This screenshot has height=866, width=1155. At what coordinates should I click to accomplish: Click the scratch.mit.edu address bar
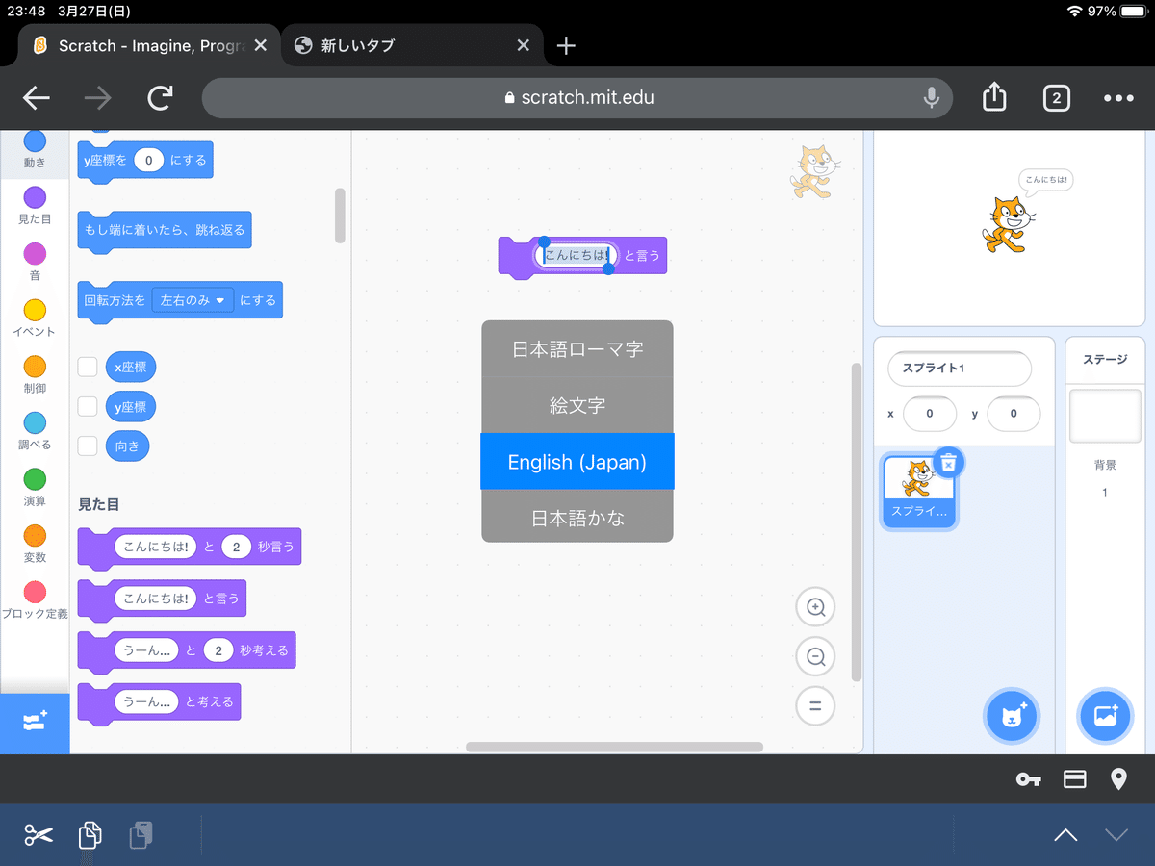tap(577, 98)
